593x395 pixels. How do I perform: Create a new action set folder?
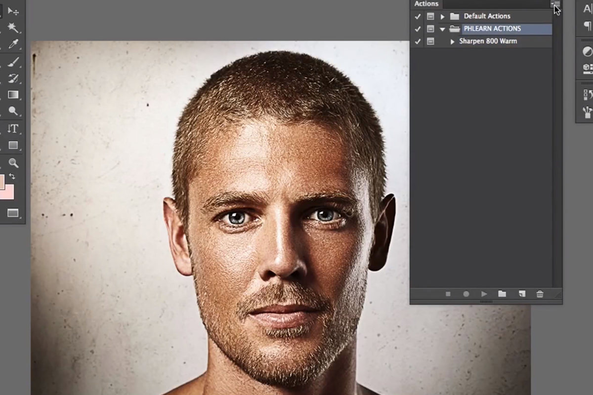click(x=502, y=294)
